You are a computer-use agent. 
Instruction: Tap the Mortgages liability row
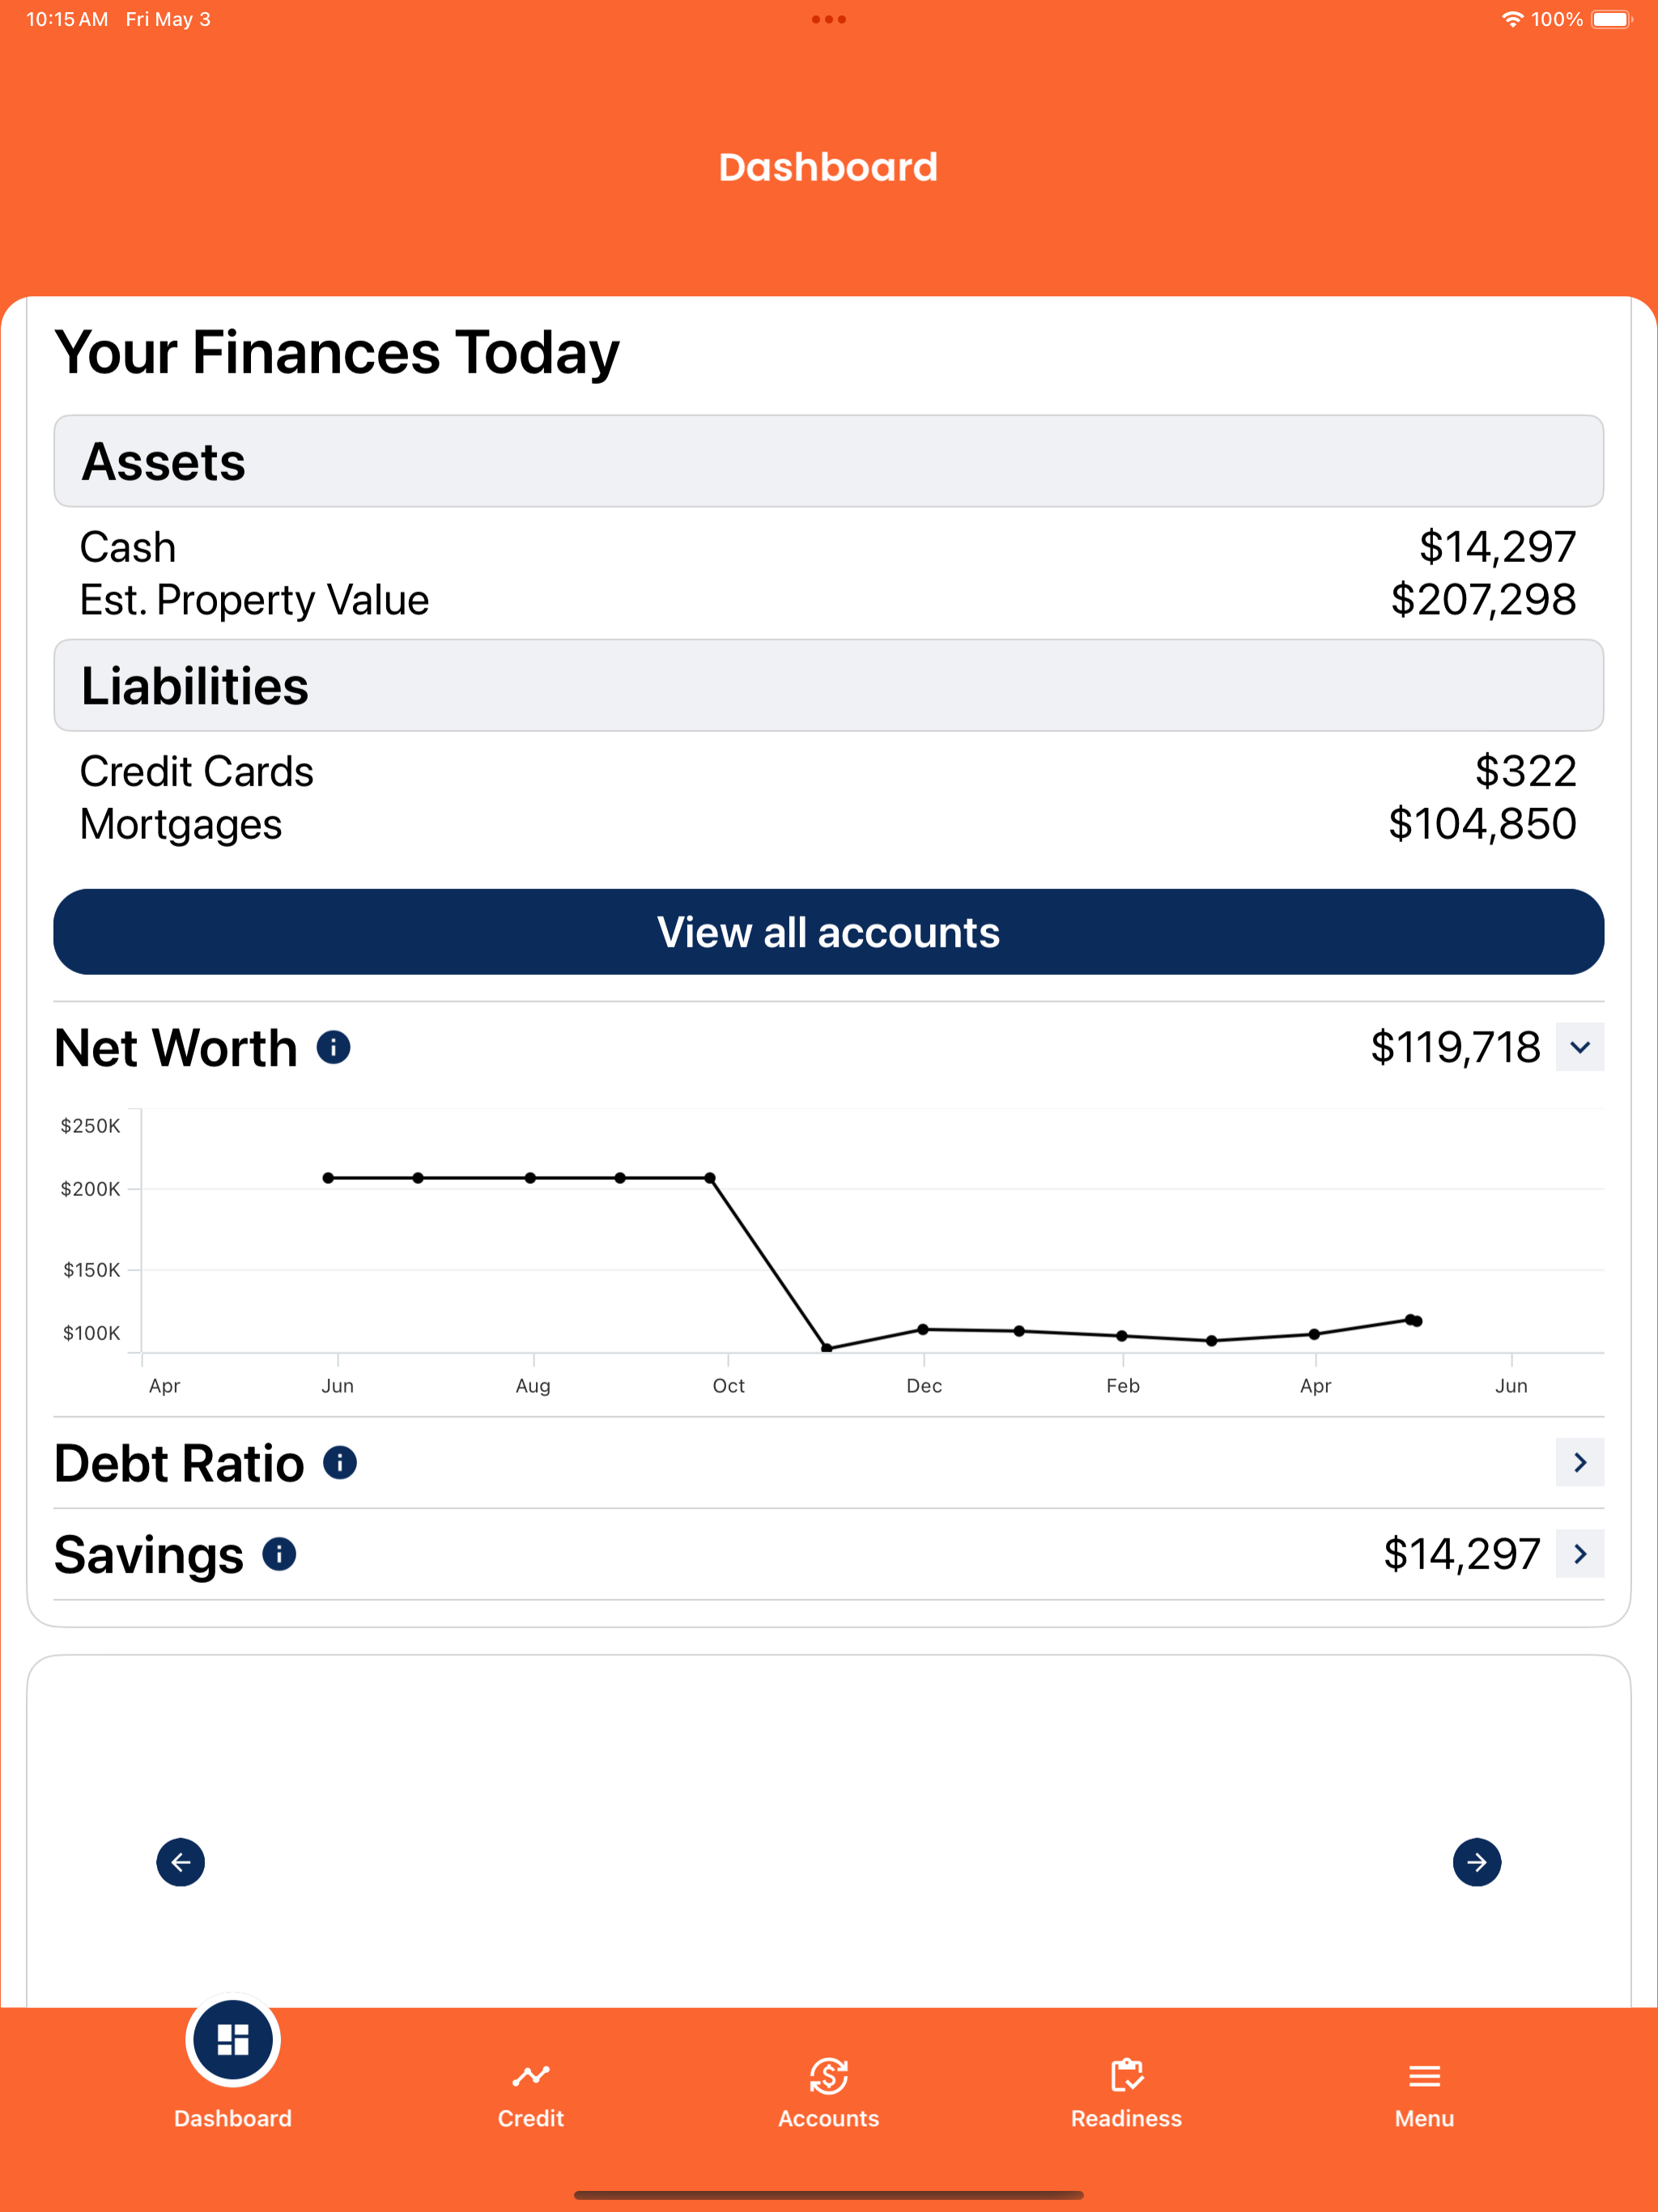829,824
